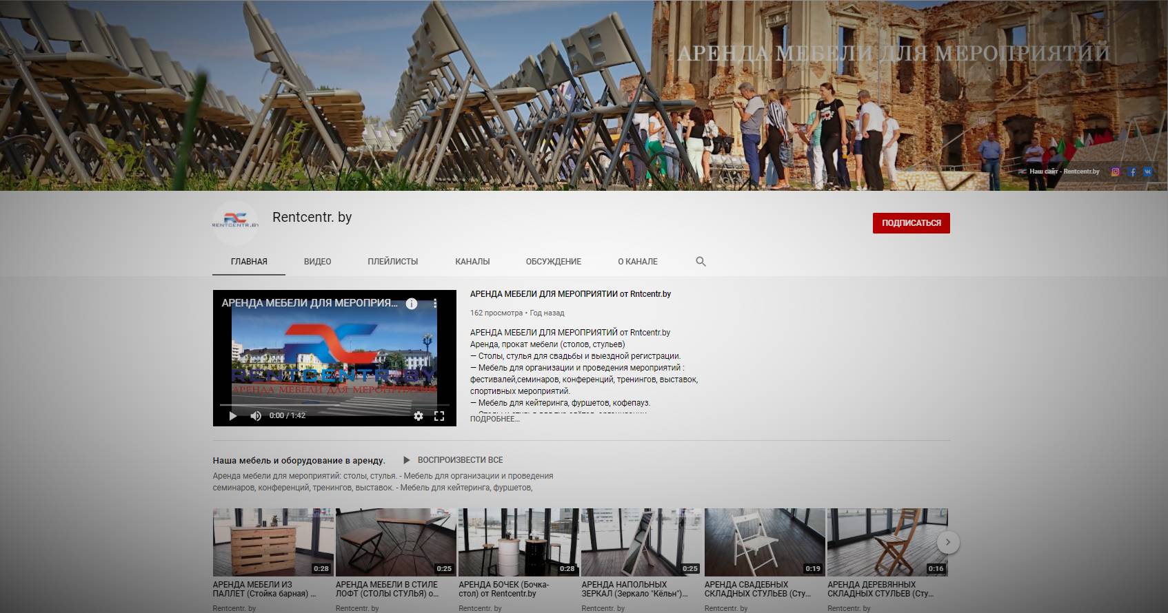The width and height of the screenshot is (1168, 613).
Task: Switch to the ВИДЕО tab
Action: pos(318,262)
